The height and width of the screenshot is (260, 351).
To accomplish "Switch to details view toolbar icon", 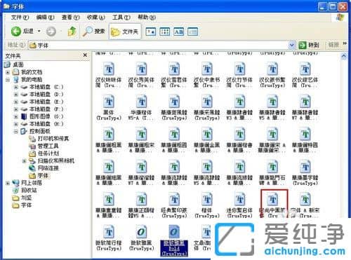I will click(193, 32).
